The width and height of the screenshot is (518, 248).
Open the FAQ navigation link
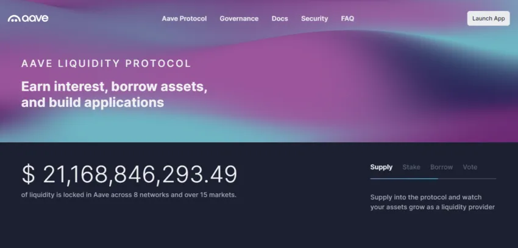point(347,19)
